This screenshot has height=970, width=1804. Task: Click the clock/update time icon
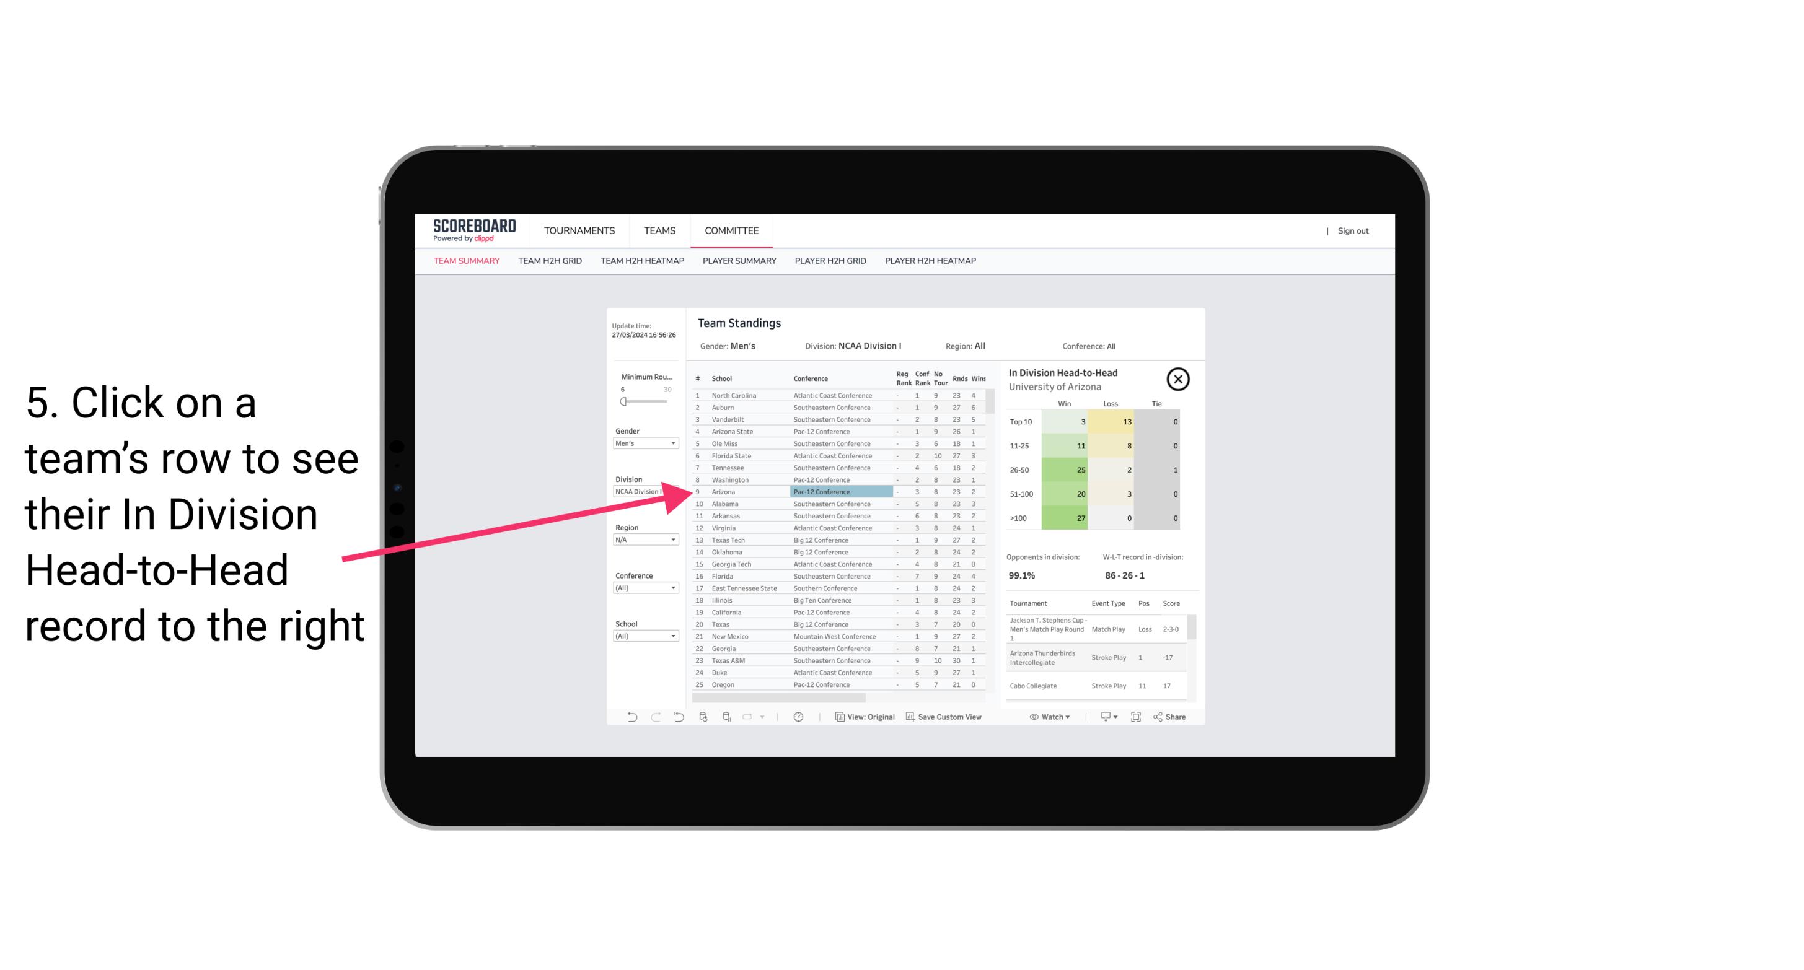coord(799,718)
